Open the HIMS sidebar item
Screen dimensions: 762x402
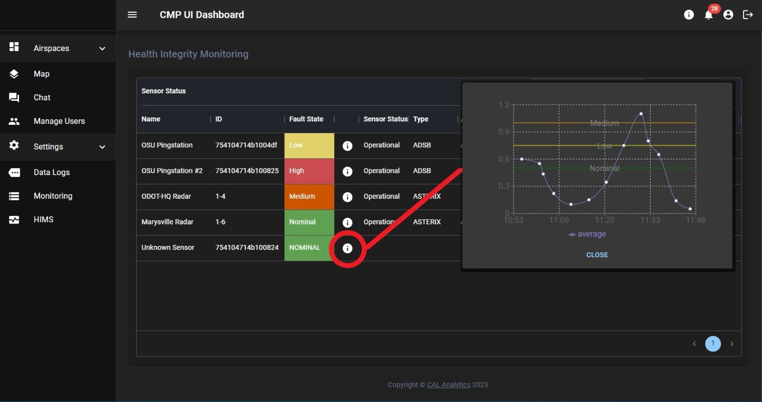pos(43,220)
